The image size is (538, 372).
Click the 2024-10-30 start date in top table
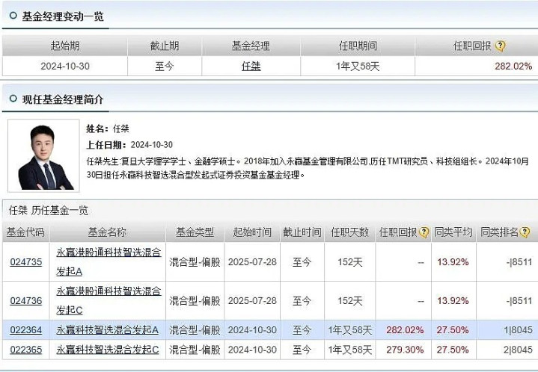click(x=65, y=66)
